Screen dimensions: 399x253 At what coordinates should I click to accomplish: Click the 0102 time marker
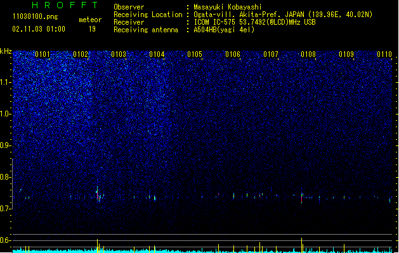81,54
